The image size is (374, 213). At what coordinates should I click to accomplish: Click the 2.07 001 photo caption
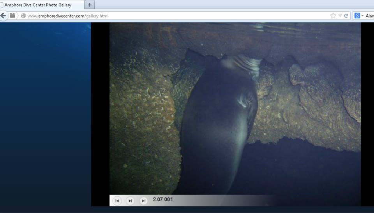[x=162, y=200]
